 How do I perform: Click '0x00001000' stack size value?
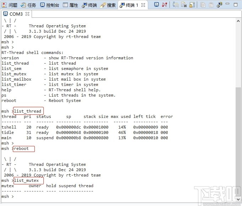96,127
